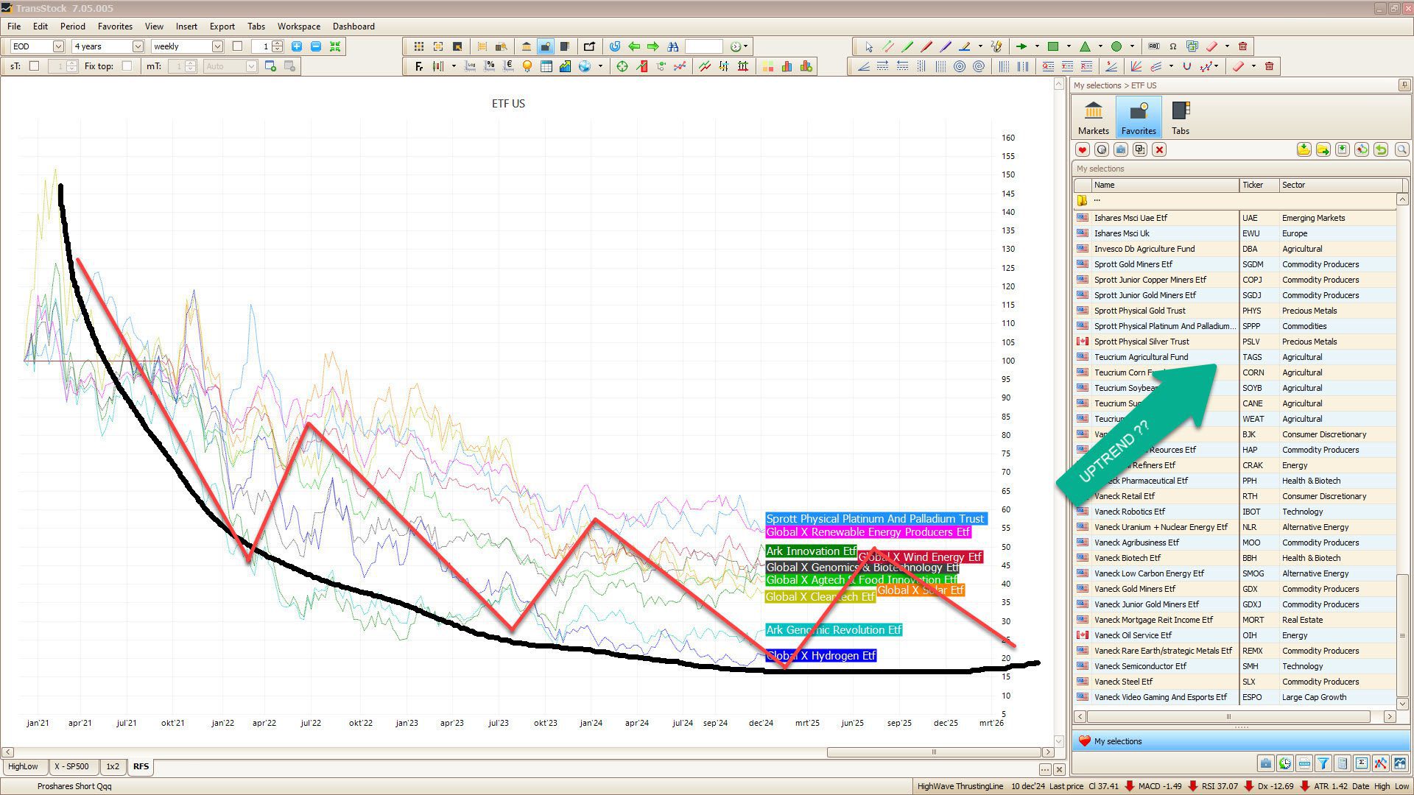
Task: Open the Markets panel icon
Action: pos(1093,117)
